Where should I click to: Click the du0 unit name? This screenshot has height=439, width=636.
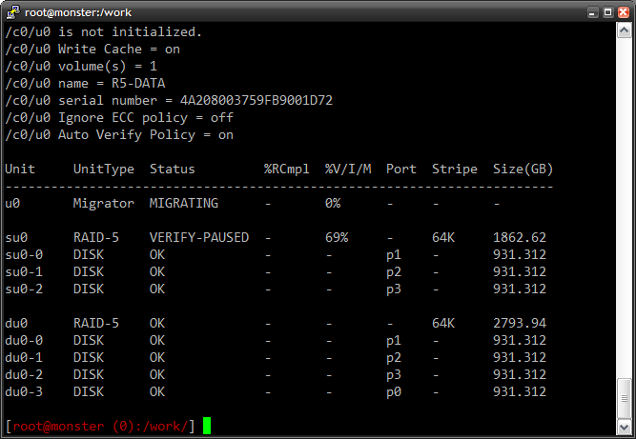click(x=16, y=324)
